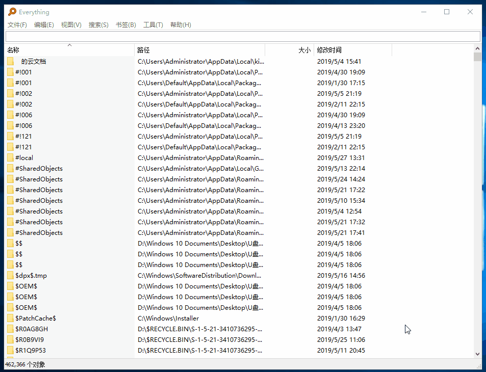
Task: Open the 工具(T) menu
Action: click(153, 25)
